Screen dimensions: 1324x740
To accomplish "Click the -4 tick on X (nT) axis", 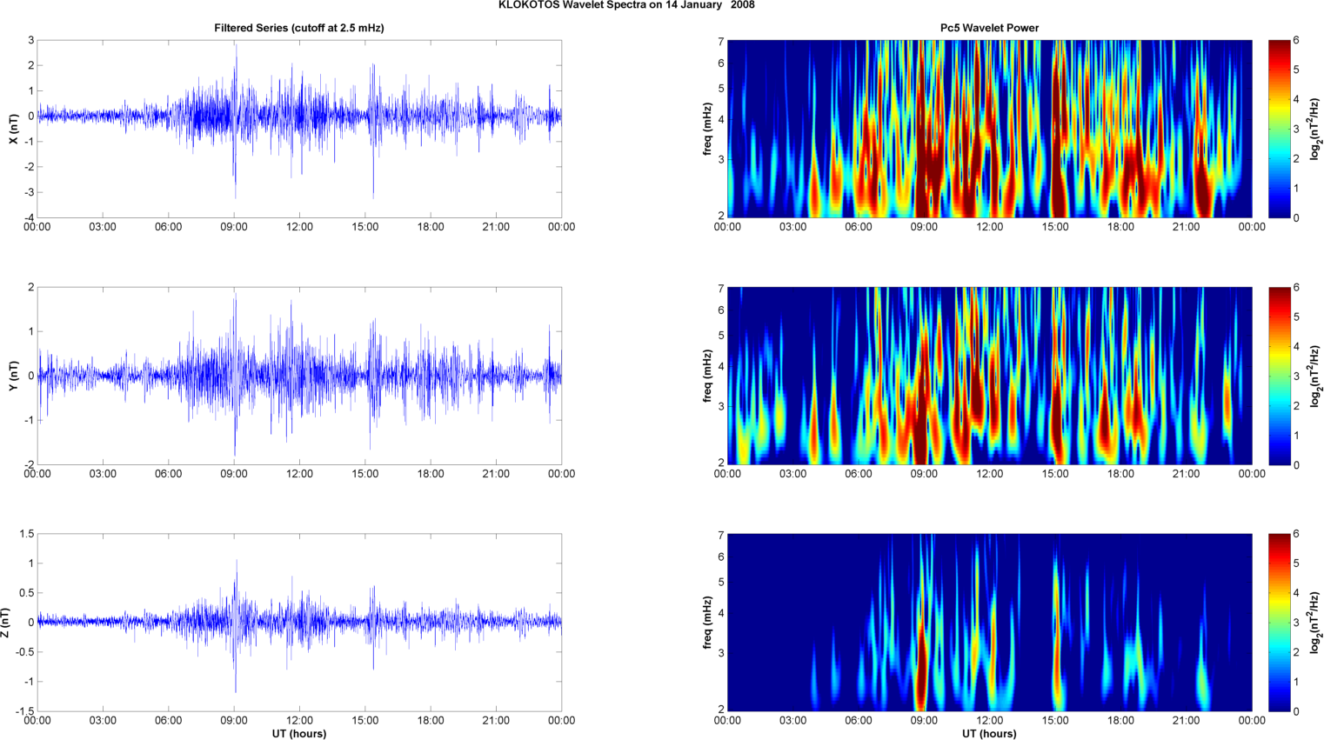I will tap(29, 217).
